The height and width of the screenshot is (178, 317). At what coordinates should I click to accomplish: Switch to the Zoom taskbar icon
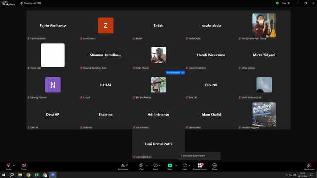tap(53, 175)
